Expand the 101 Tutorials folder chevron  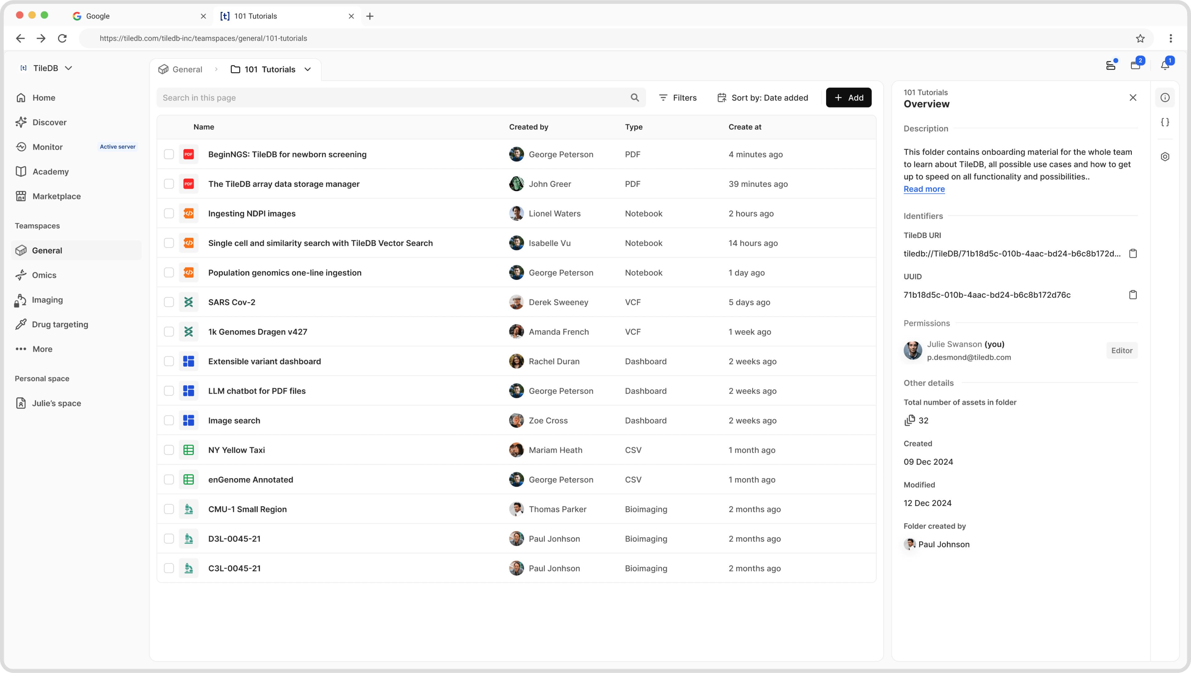point(307,69)
